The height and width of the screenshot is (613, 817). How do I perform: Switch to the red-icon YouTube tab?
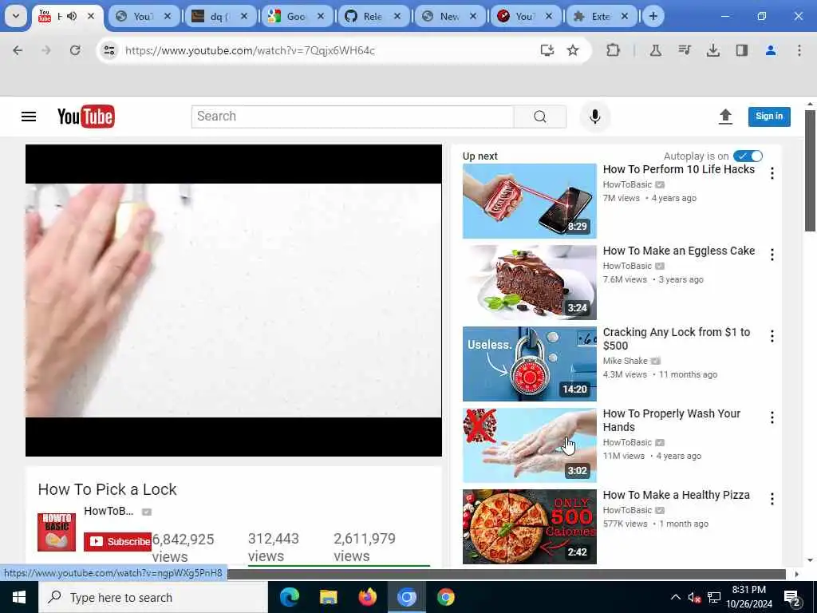(x=525, y=16)
